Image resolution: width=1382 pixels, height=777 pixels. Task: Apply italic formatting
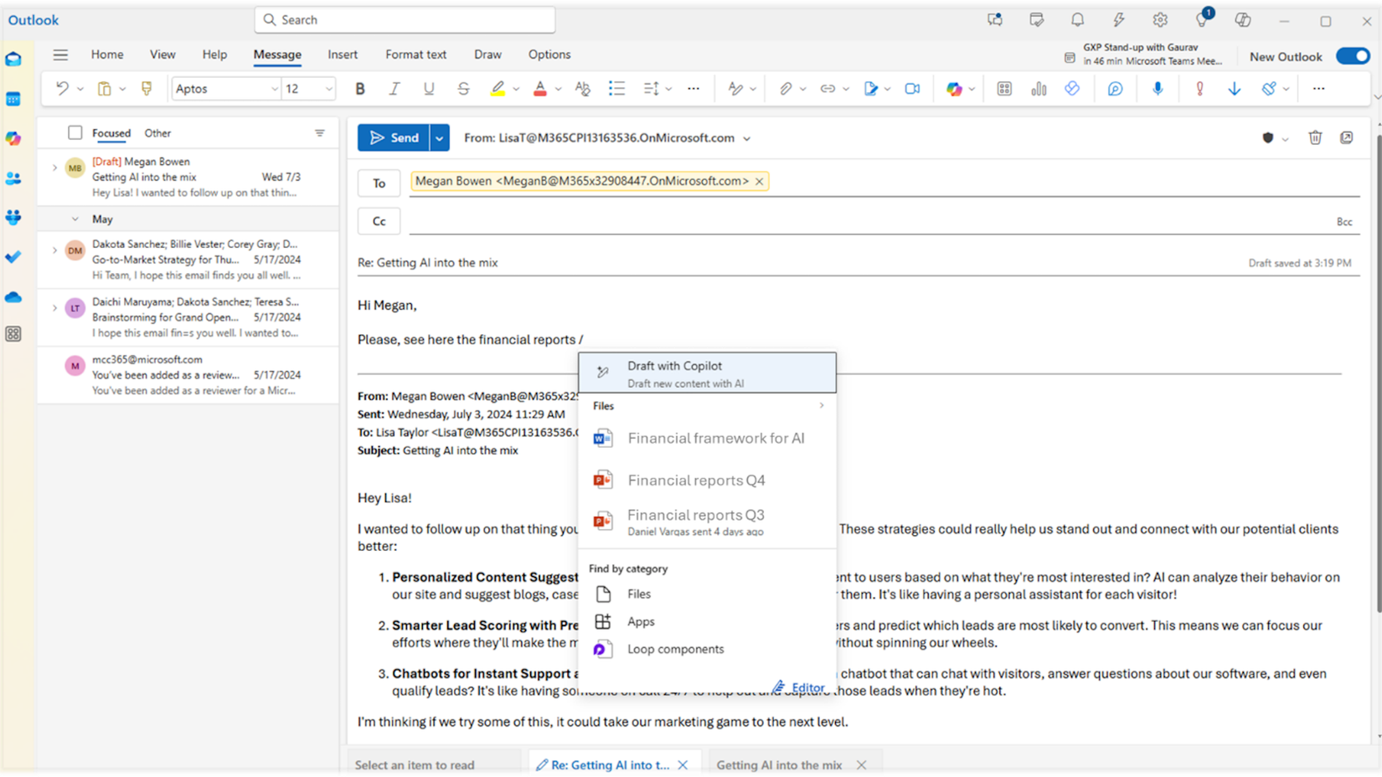coord(394,89)
